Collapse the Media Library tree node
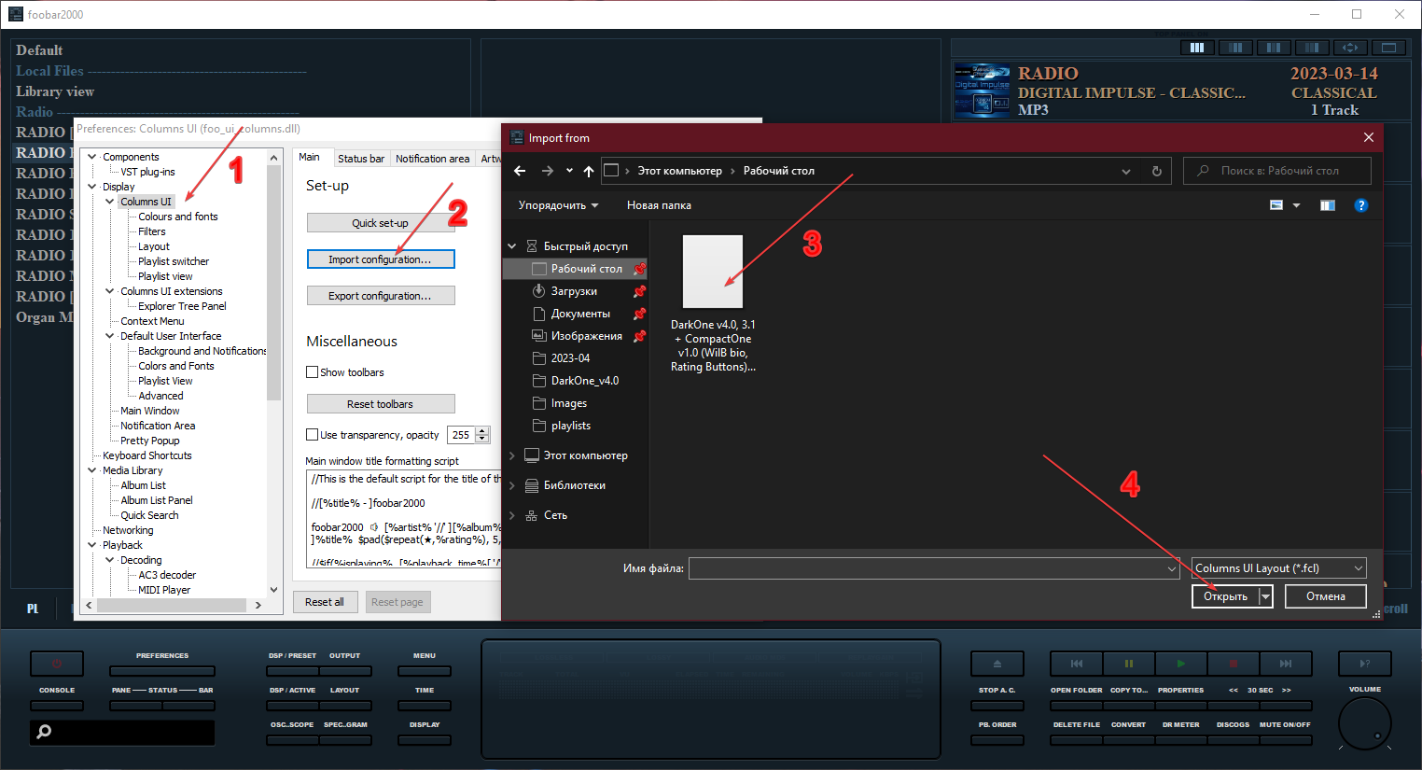 click(x=92, y=470)
